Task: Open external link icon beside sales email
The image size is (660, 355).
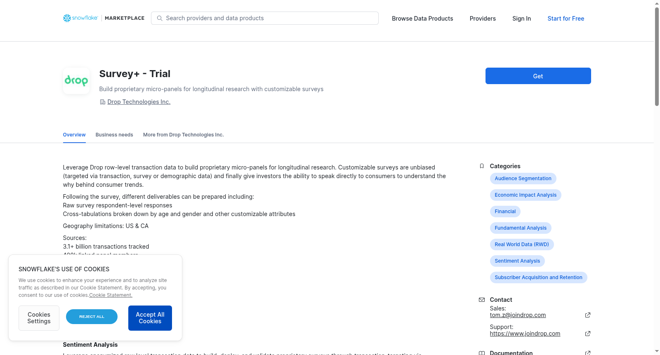Action: tap(588, 315)
